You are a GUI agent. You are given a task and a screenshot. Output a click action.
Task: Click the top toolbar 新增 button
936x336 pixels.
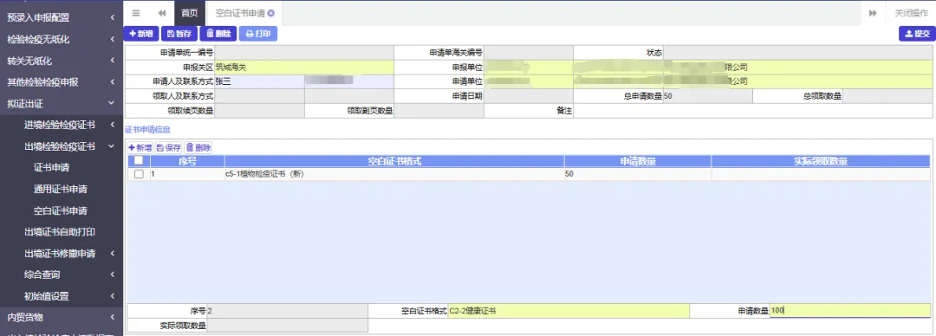tap(141, 34)
